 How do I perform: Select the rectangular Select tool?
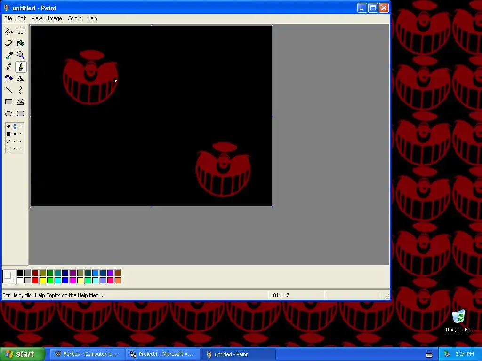21,31
